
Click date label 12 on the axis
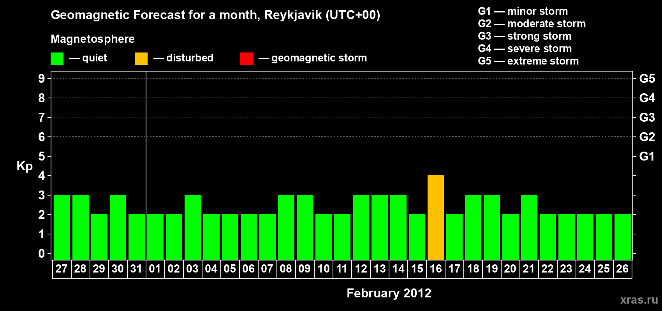point(361,269)
